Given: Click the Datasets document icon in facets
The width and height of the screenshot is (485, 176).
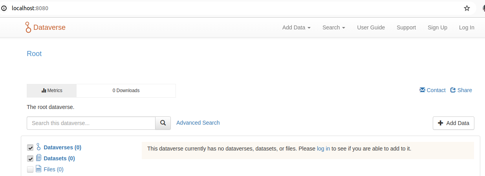Looking at the screenshot, I should click(38, 158).
